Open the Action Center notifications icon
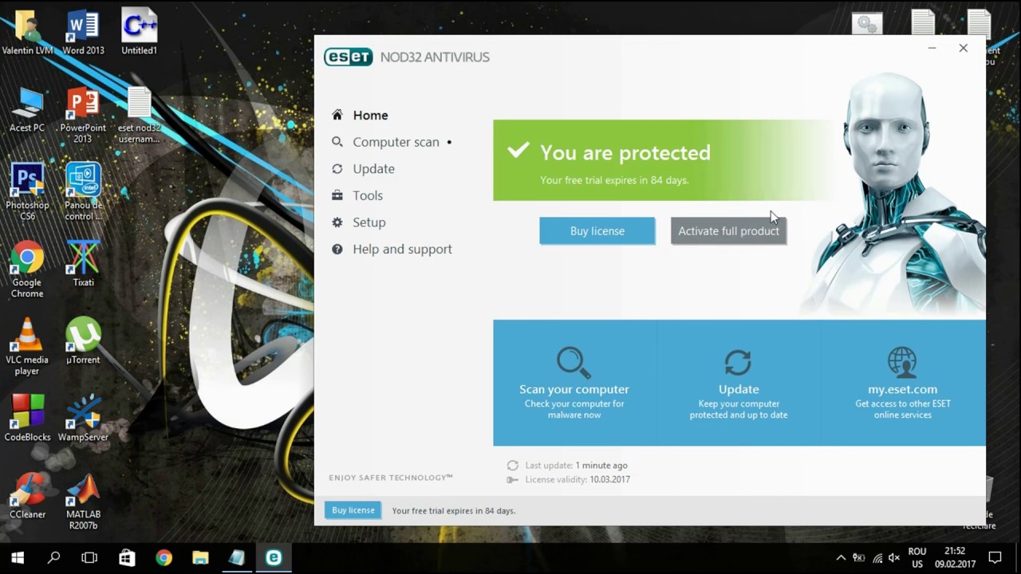Viewport: 1021px width, 574px height. 995,558
